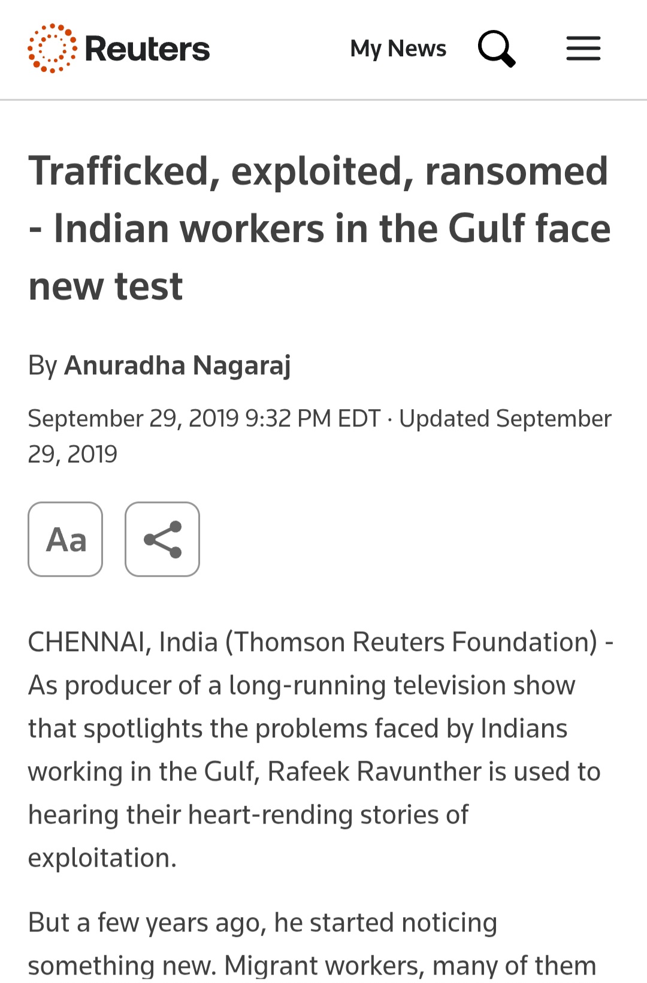Open the Aa text size control

(x=65, y=539)
